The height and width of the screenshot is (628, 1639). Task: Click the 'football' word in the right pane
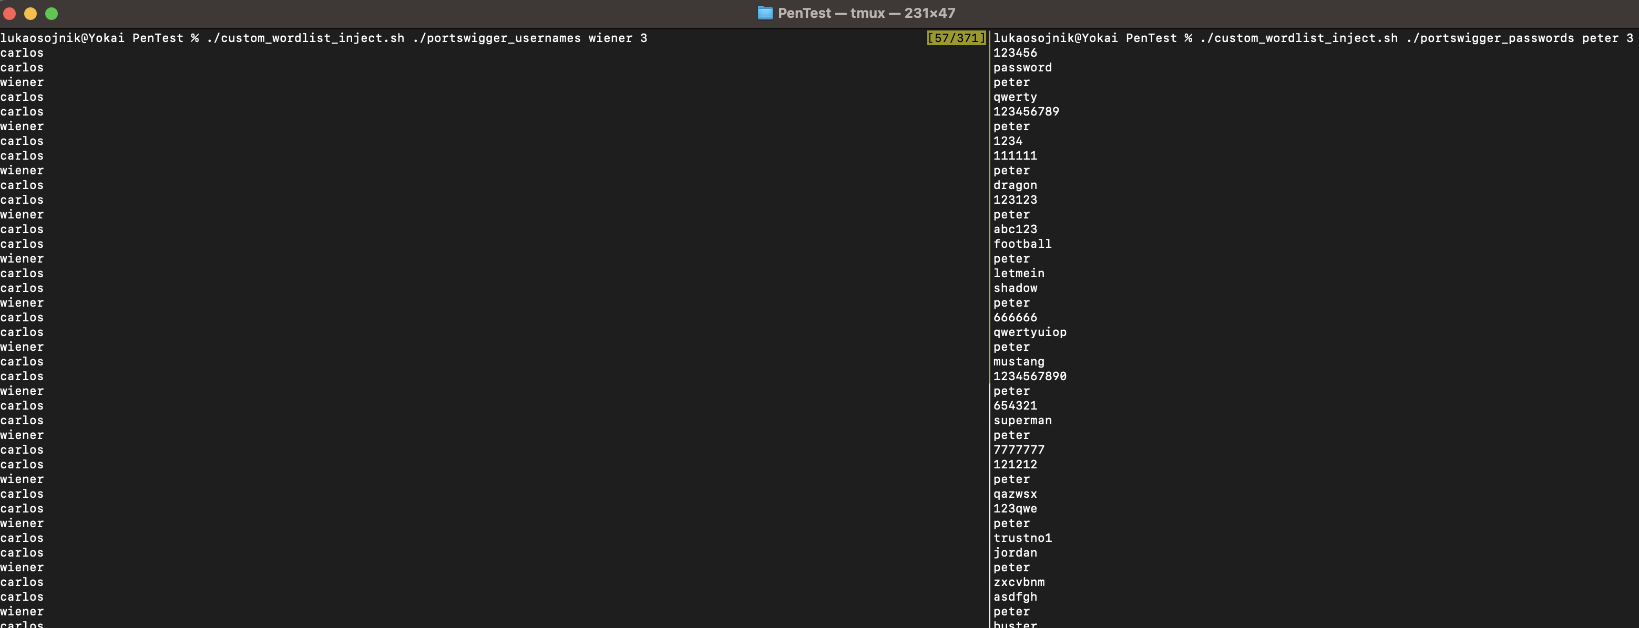pos(1022,244)
